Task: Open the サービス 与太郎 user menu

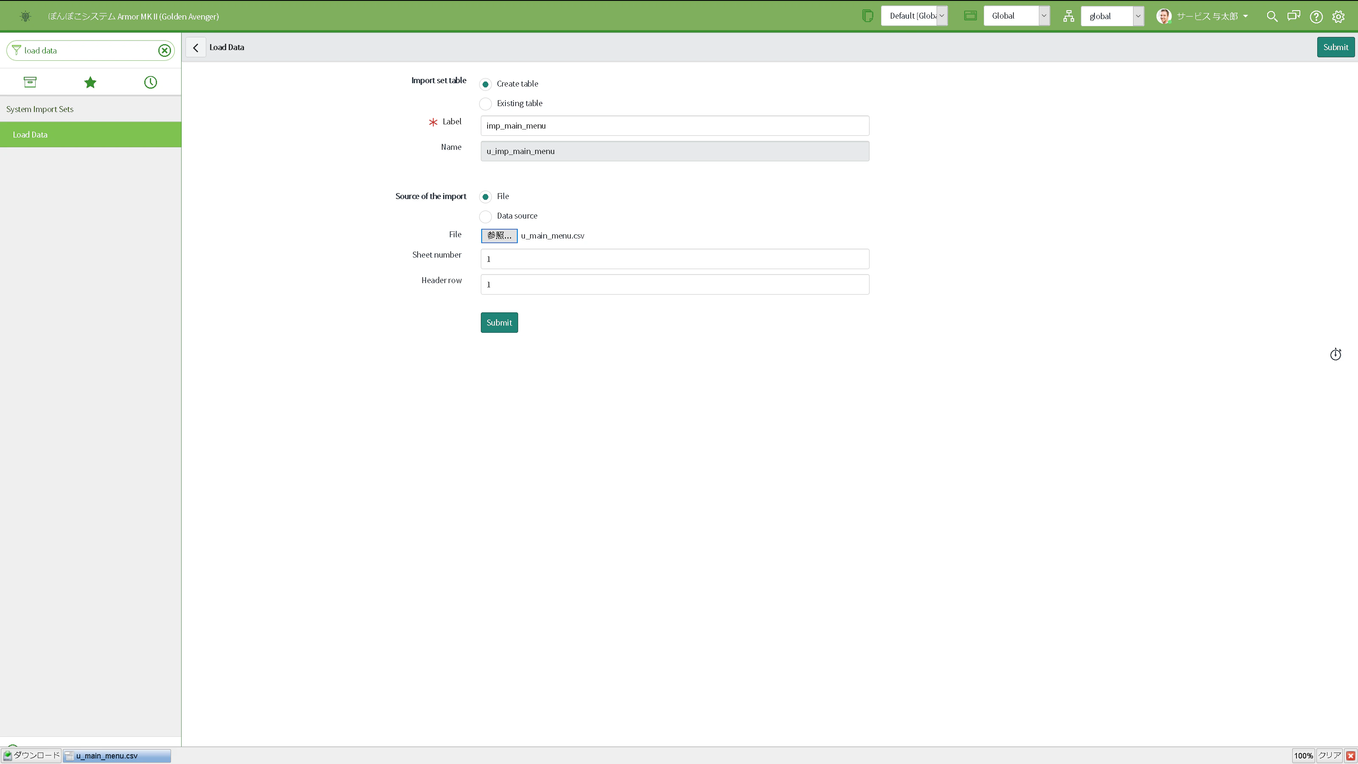Action: coord(1212,17)
